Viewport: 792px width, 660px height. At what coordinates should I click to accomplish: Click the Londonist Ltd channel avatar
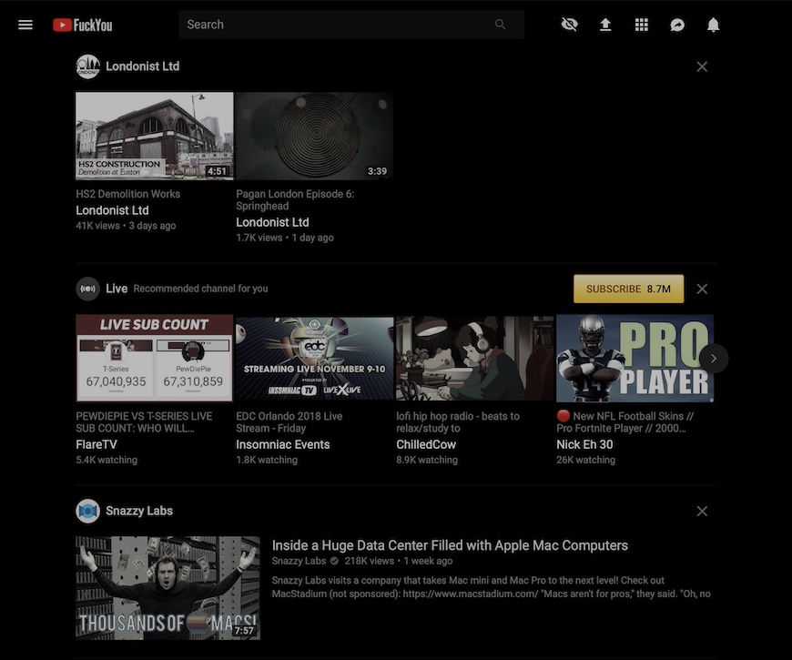point(88,66)
